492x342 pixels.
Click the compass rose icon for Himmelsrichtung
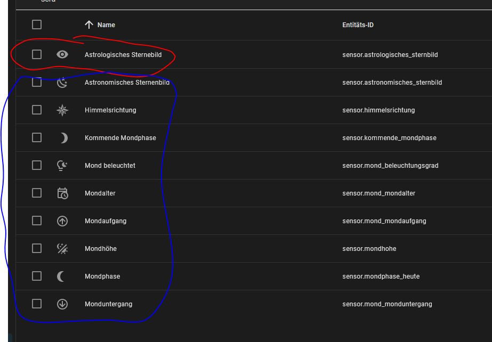[62, 110]
